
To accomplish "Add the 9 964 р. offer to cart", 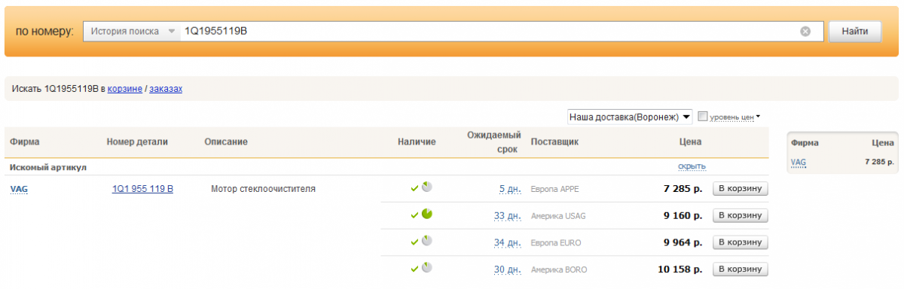I will [741, 242].
